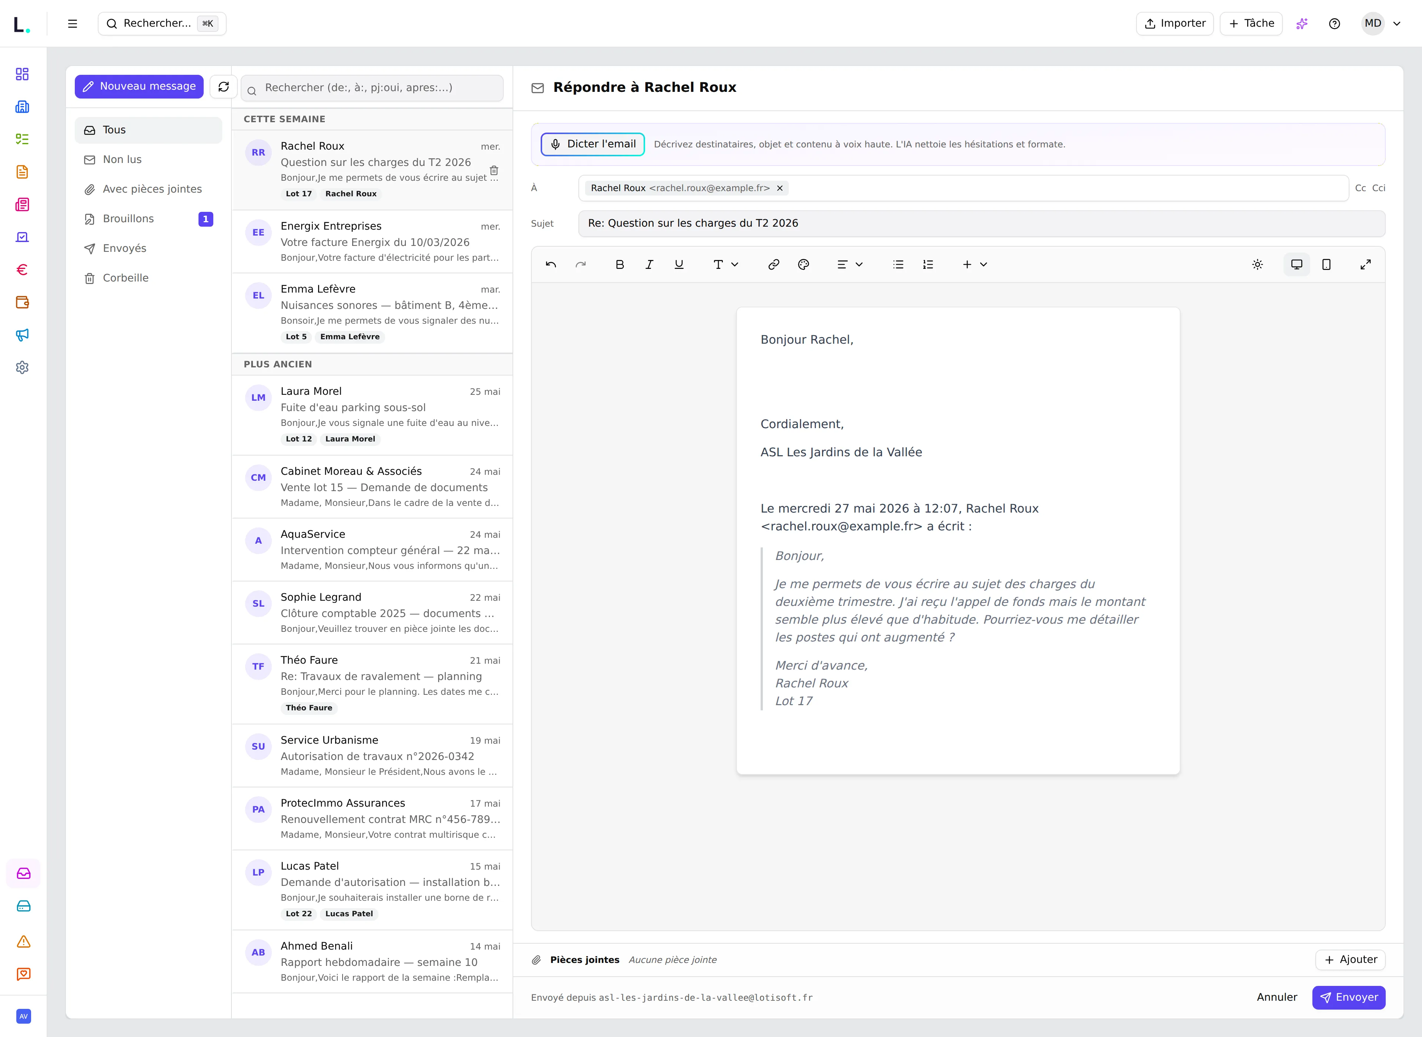Click the L. logo at top left
This screenshot has width=1422, height=1037.
coord(22,24)
